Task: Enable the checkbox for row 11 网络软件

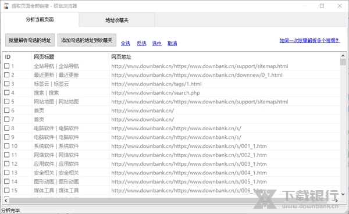Action: pyautogui.click(x=7, y=155)
